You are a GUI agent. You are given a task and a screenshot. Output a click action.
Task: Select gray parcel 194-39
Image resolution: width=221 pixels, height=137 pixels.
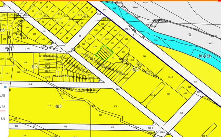pos(144,2)
